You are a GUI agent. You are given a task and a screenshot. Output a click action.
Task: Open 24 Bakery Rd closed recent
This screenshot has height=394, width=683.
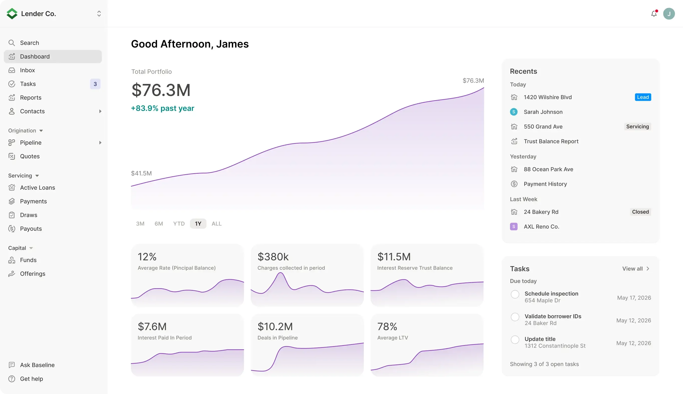(580, 212)
